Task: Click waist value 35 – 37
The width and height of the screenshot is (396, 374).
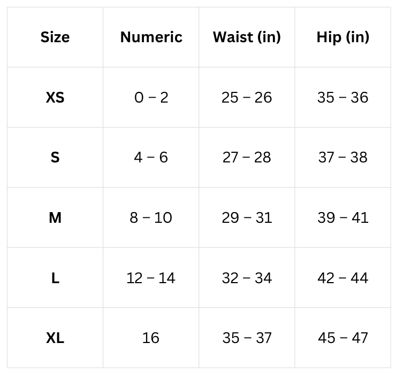Action: 247,338
